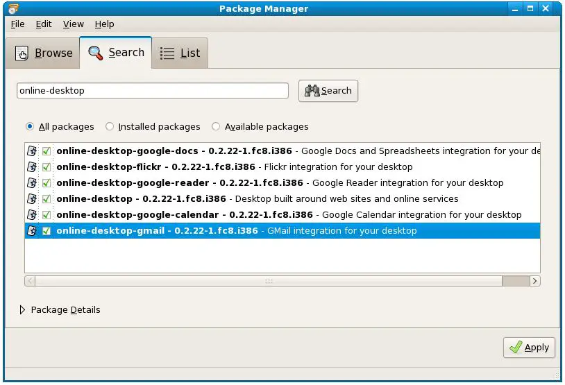Click the Apply button label

537,348
